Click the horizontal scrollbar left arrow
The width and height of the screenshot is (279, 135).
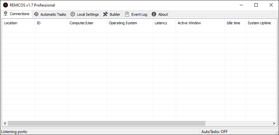pos(5,123)
